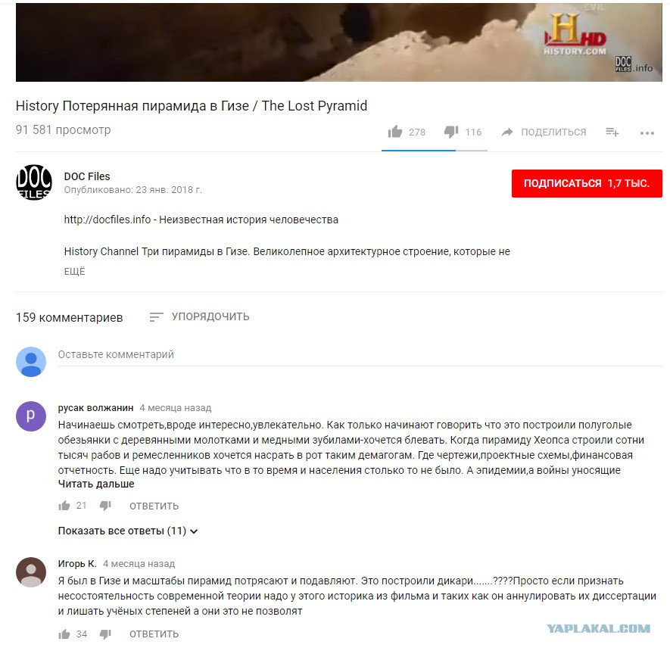Dislike русак волжанин's comment
Image resolution: width=670 pixels, height=651 pixels.
pos(105,506)
